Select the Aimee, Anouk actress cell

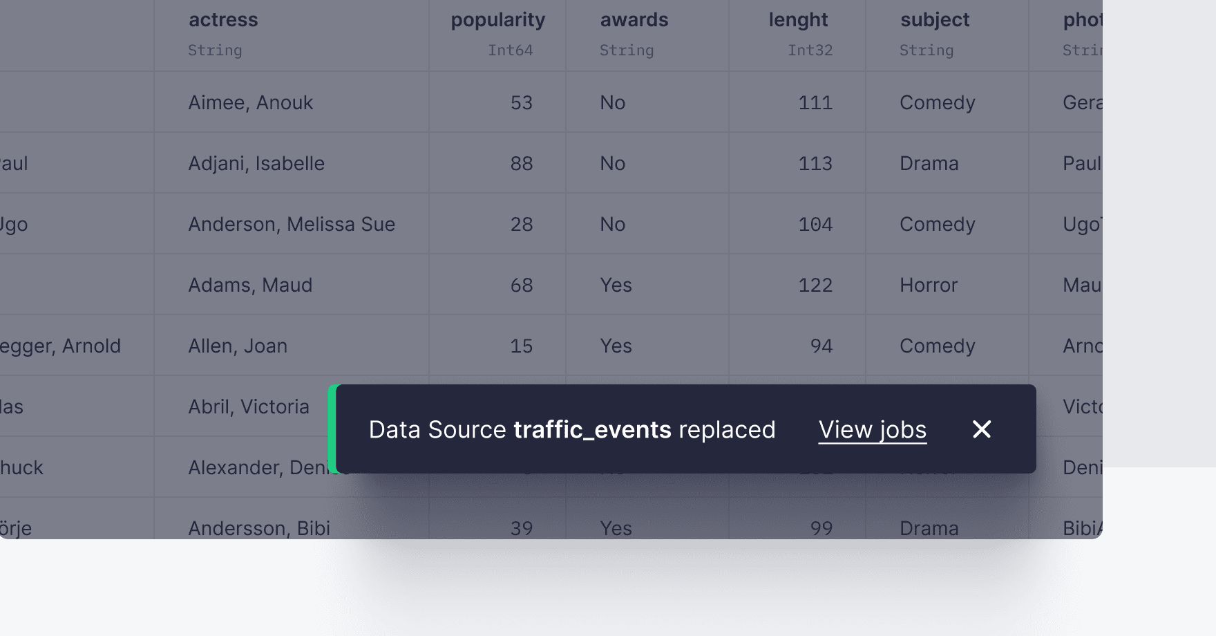250,102
